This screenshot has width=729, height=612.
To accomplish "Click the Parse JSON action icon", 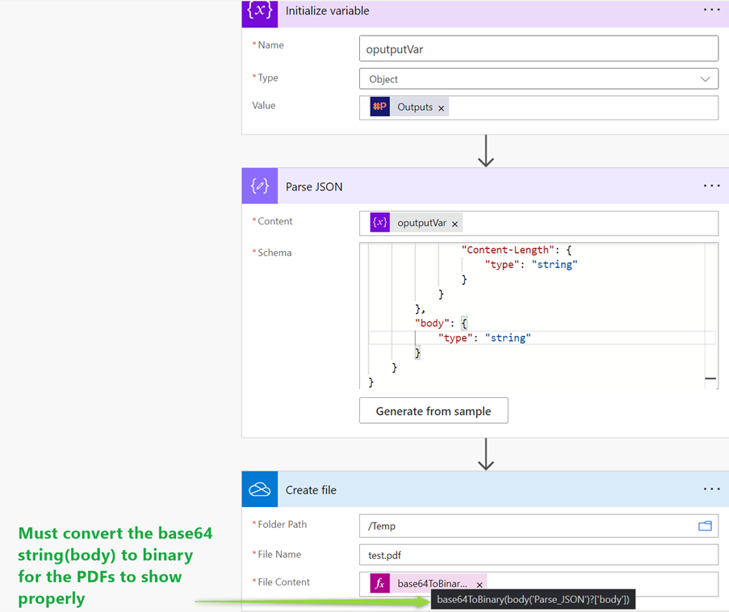I will [259, 187].
